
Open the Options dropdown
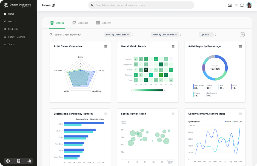(206, 35)
